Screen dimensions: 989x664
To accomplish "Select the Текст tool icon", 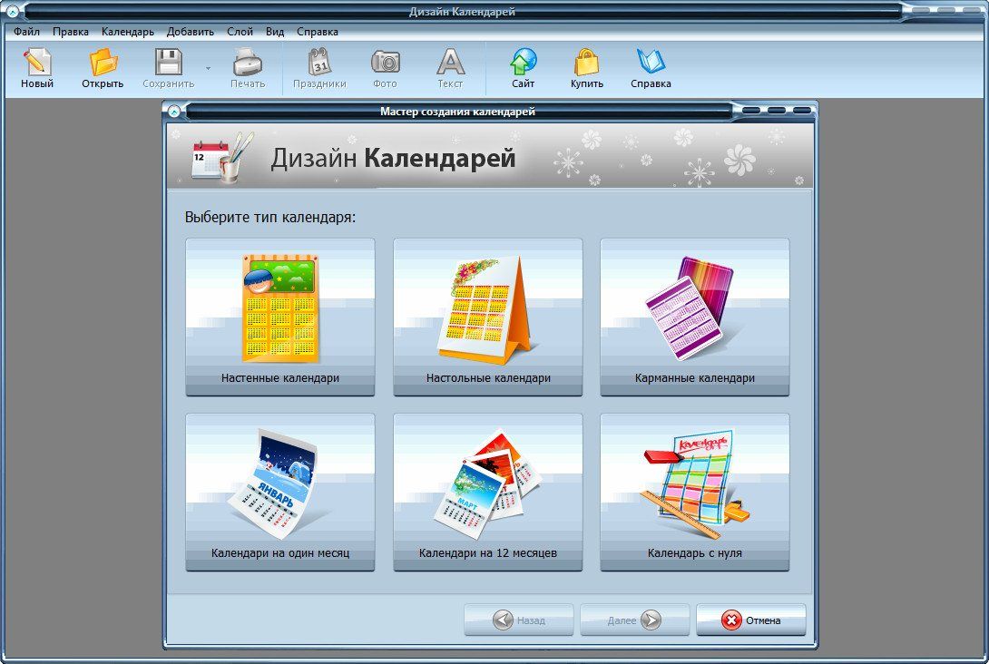I will pyautogui.click(x=450, y=63).
